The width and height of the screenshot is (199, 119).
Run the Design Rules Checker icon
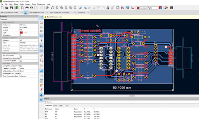click(132, 8)
